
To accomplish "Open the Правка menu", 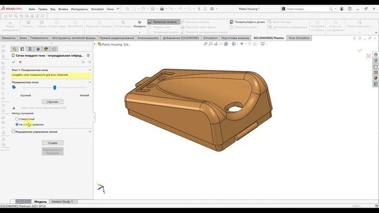I will tap(43, 9).
